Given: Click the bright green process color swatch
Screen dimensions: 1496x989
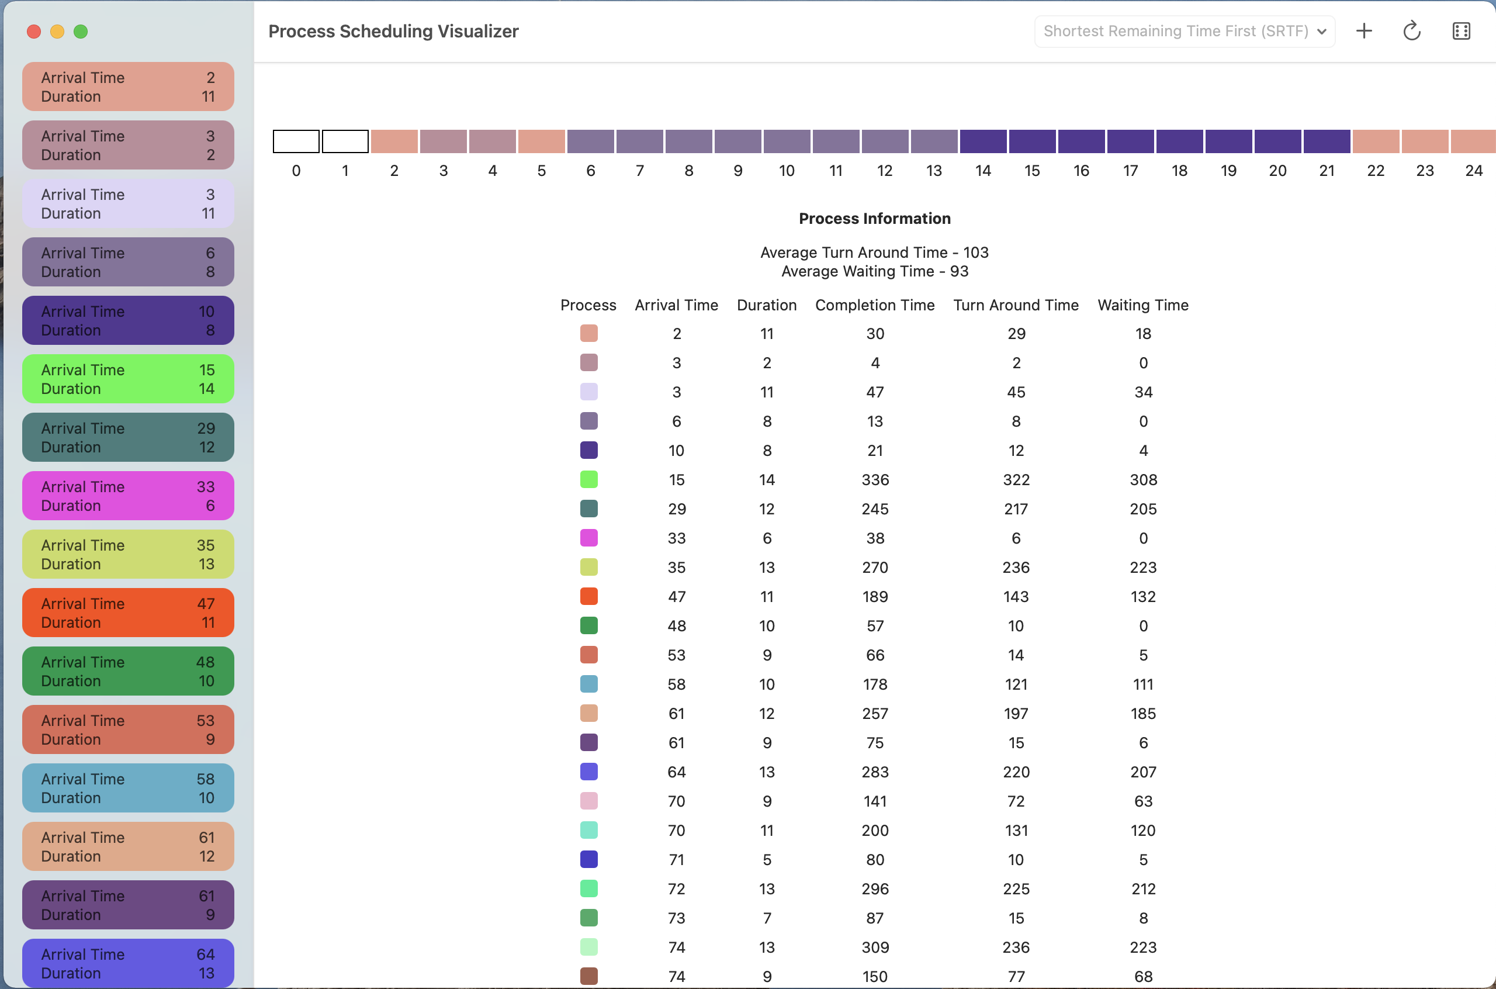Looking at the screenshot, I should coord(588,479).
